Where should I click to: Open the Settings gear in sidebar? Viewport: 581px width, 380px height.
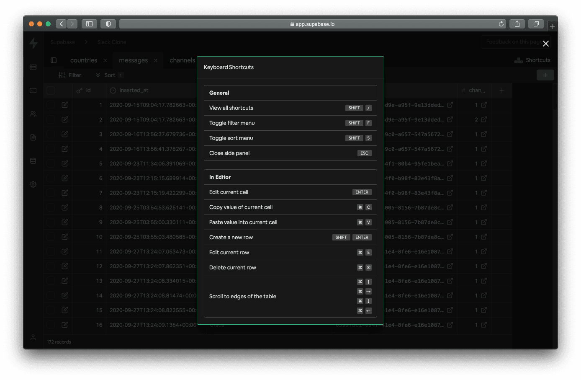[x=33, y=184]
